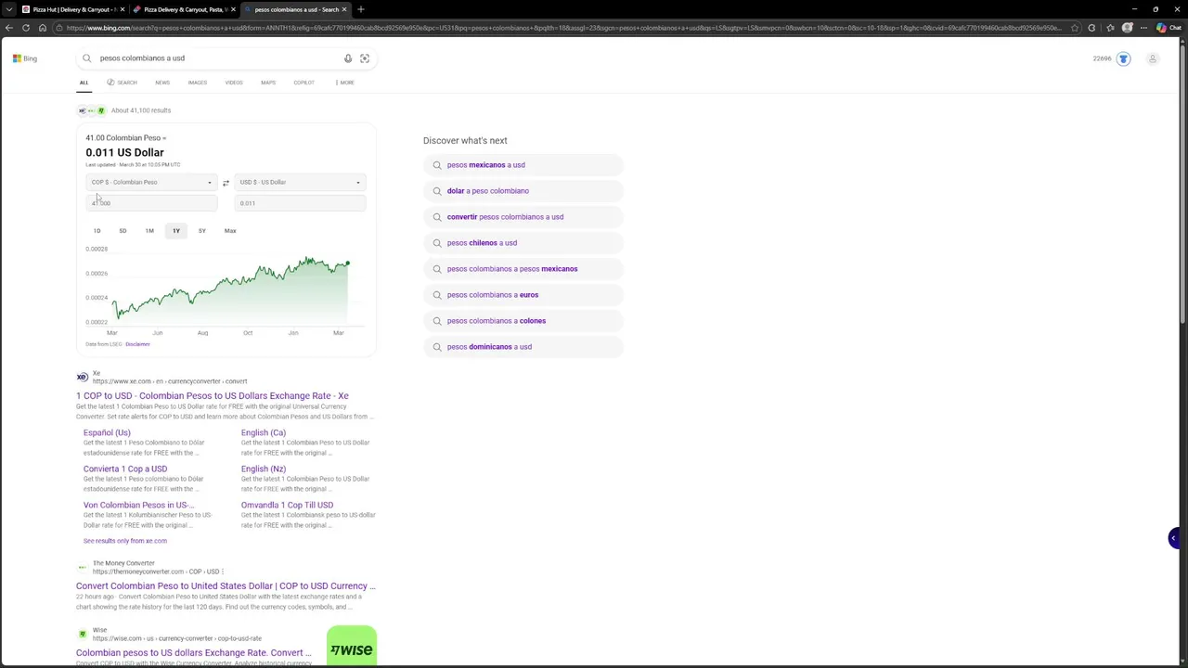1188x668 pixels.
Task: Open the chart Disclaimer link
Action: coord(137,344)
